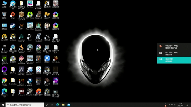Expand hidden system tray icons chevron
Image resolution: width=191 pixels, height=107 pixels.
pyautogui.click(x=169, y=105)
